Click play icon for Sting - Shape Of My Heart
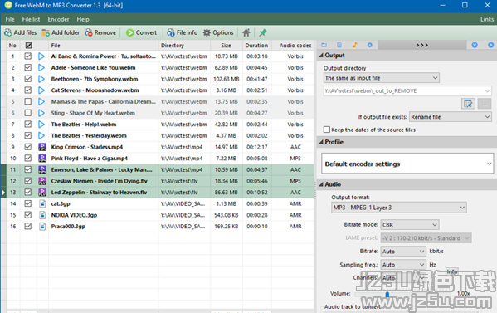This screenshot has width=497, height=313. click(x=41, y=113)
